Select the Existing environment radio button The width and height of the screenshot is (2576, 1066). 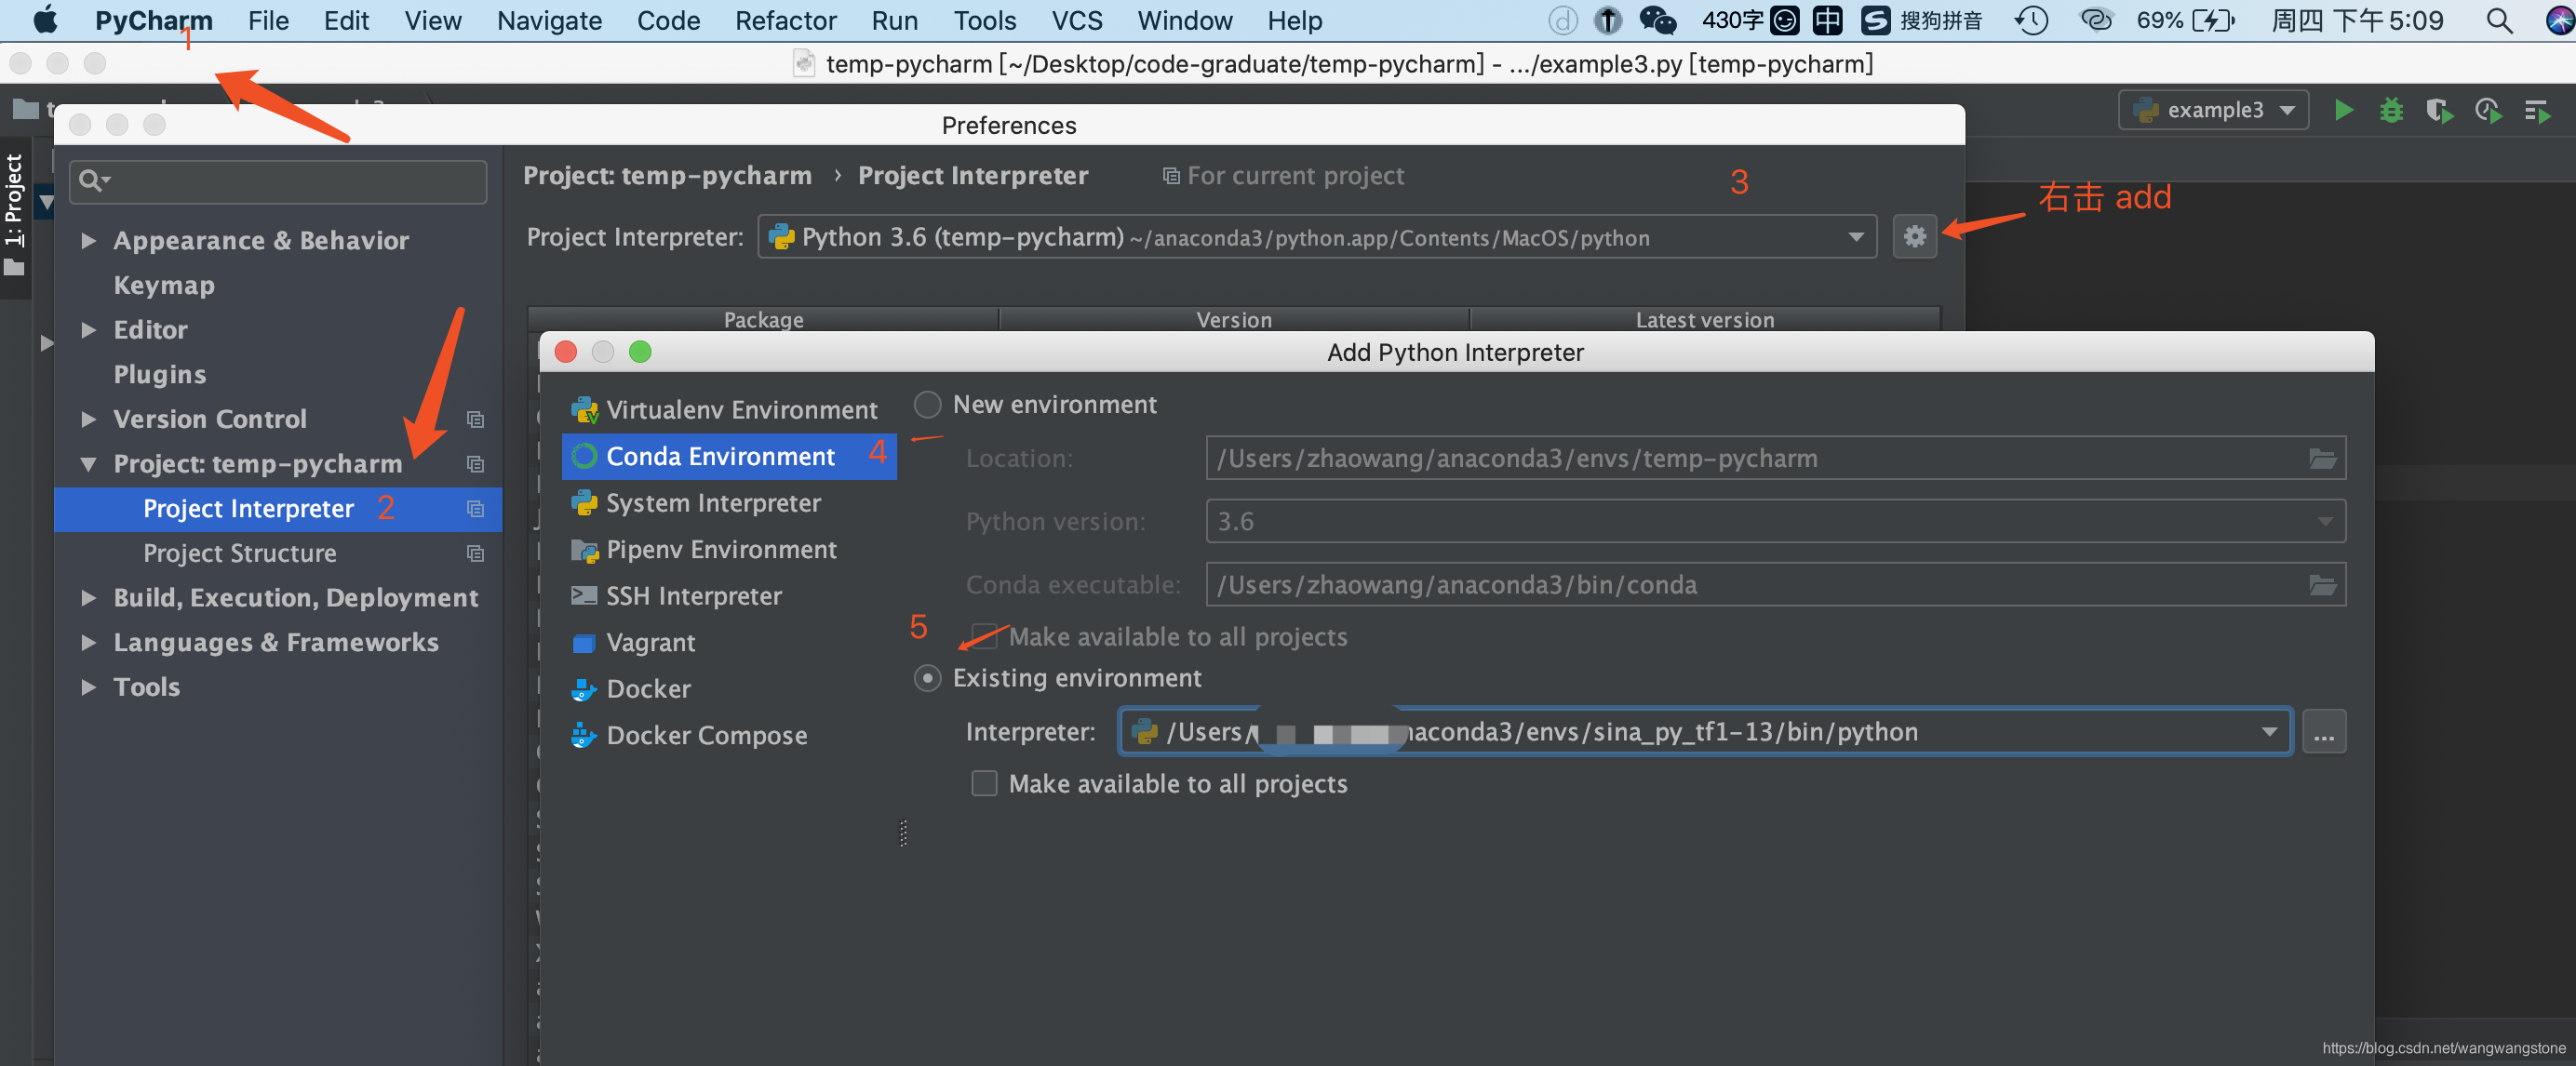tap(928, 678)
